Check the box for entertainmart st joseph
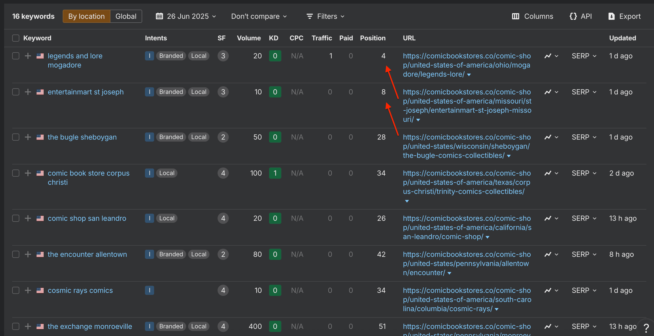 pos(16,92)
